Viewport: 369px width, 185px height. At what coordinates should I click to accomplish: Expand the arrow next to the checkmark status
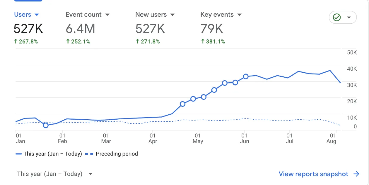pyautogui.click(x=349, y=18)
